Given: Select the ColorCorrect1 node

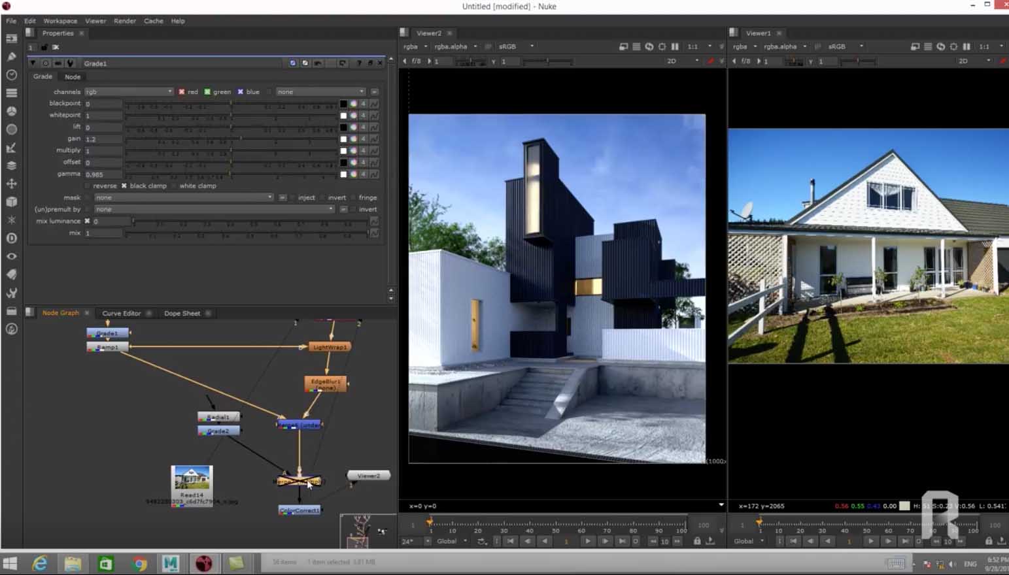Looking at the screenshot, I should [x=299, y=510].
